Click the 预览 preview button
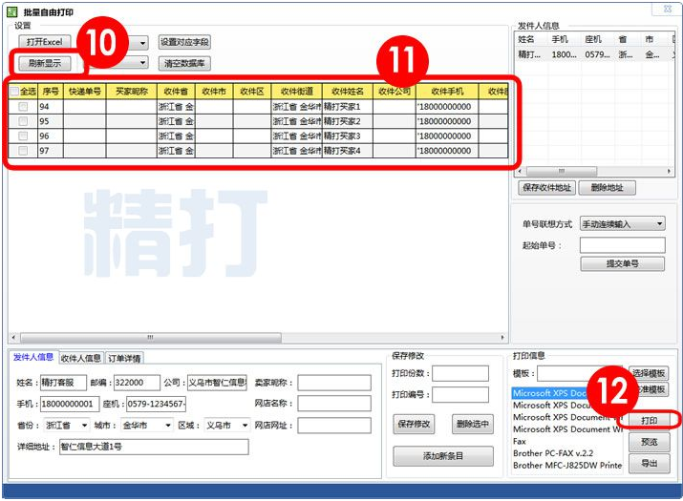This screenshot has width=683, height=501. [x=649, y=443]
